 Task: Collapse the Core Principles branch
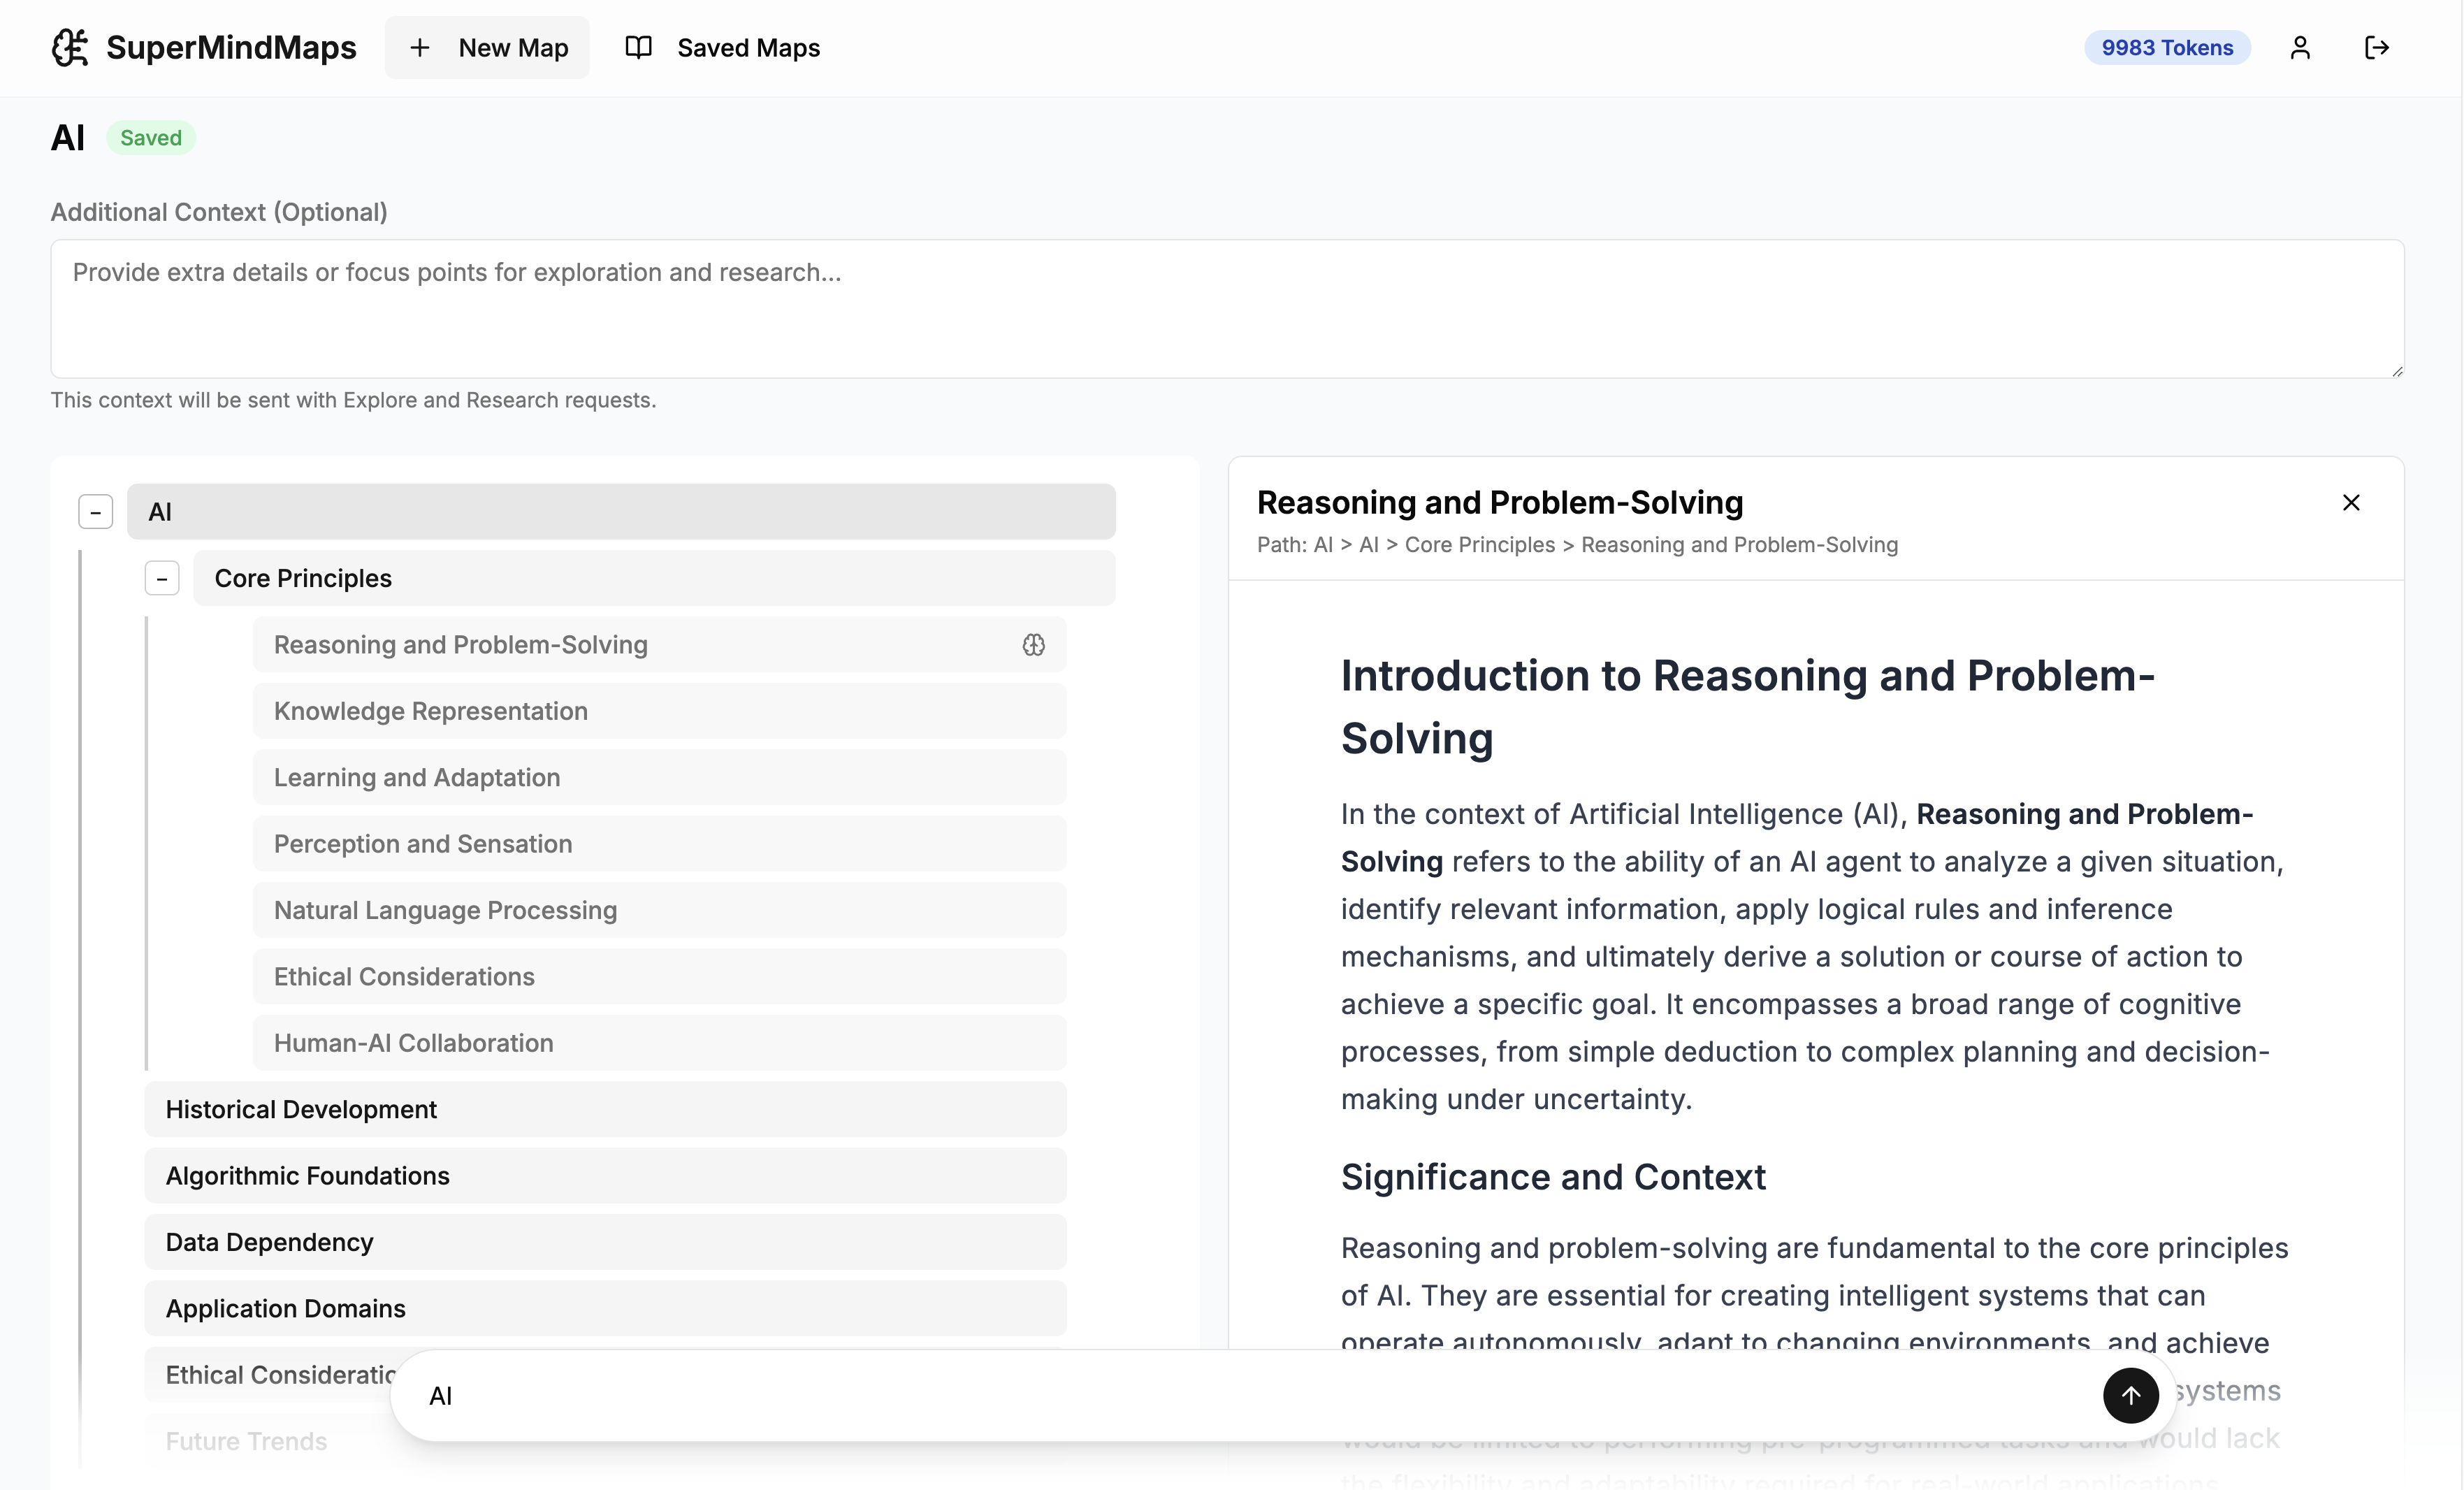click(162, 578)
